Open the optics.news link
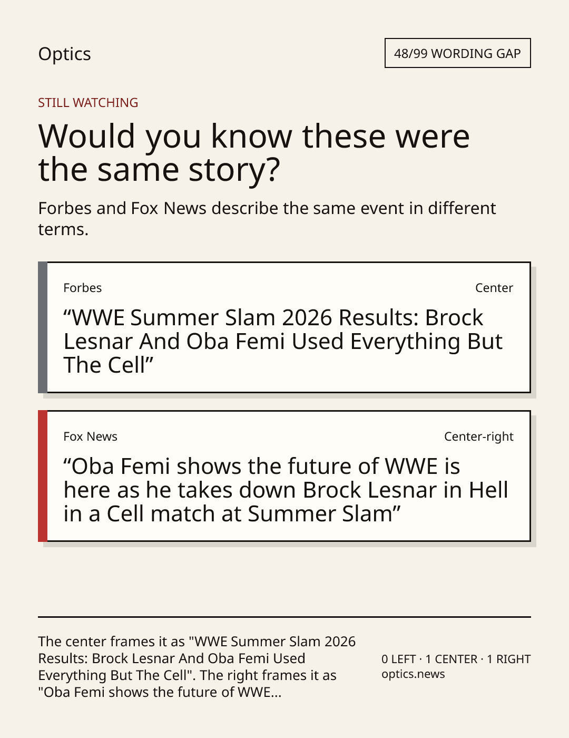 click(413, 674)
